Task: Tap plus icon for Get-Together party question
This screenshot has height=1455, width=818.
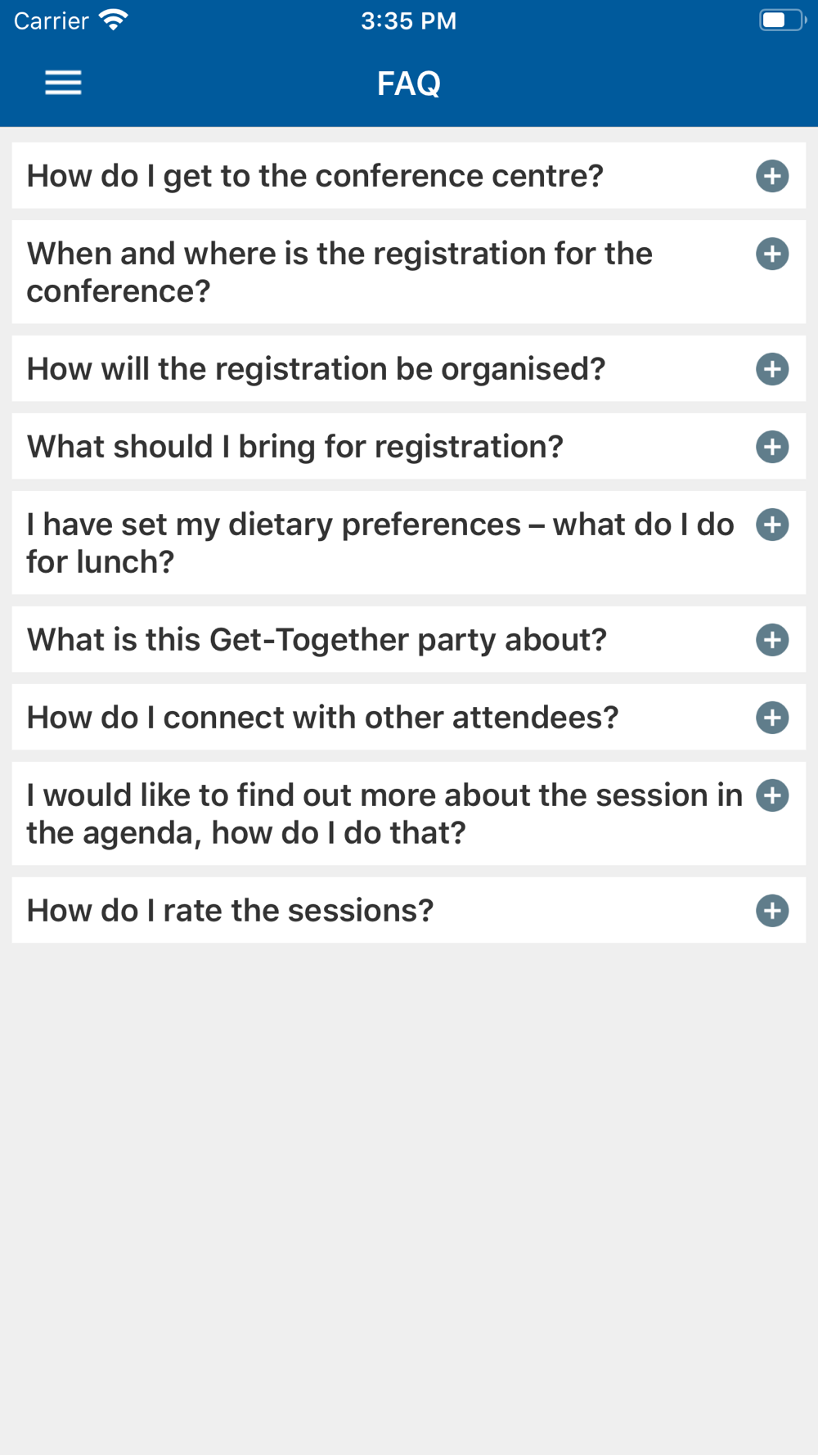Action: pyautogui.click(x=772, y=640)
